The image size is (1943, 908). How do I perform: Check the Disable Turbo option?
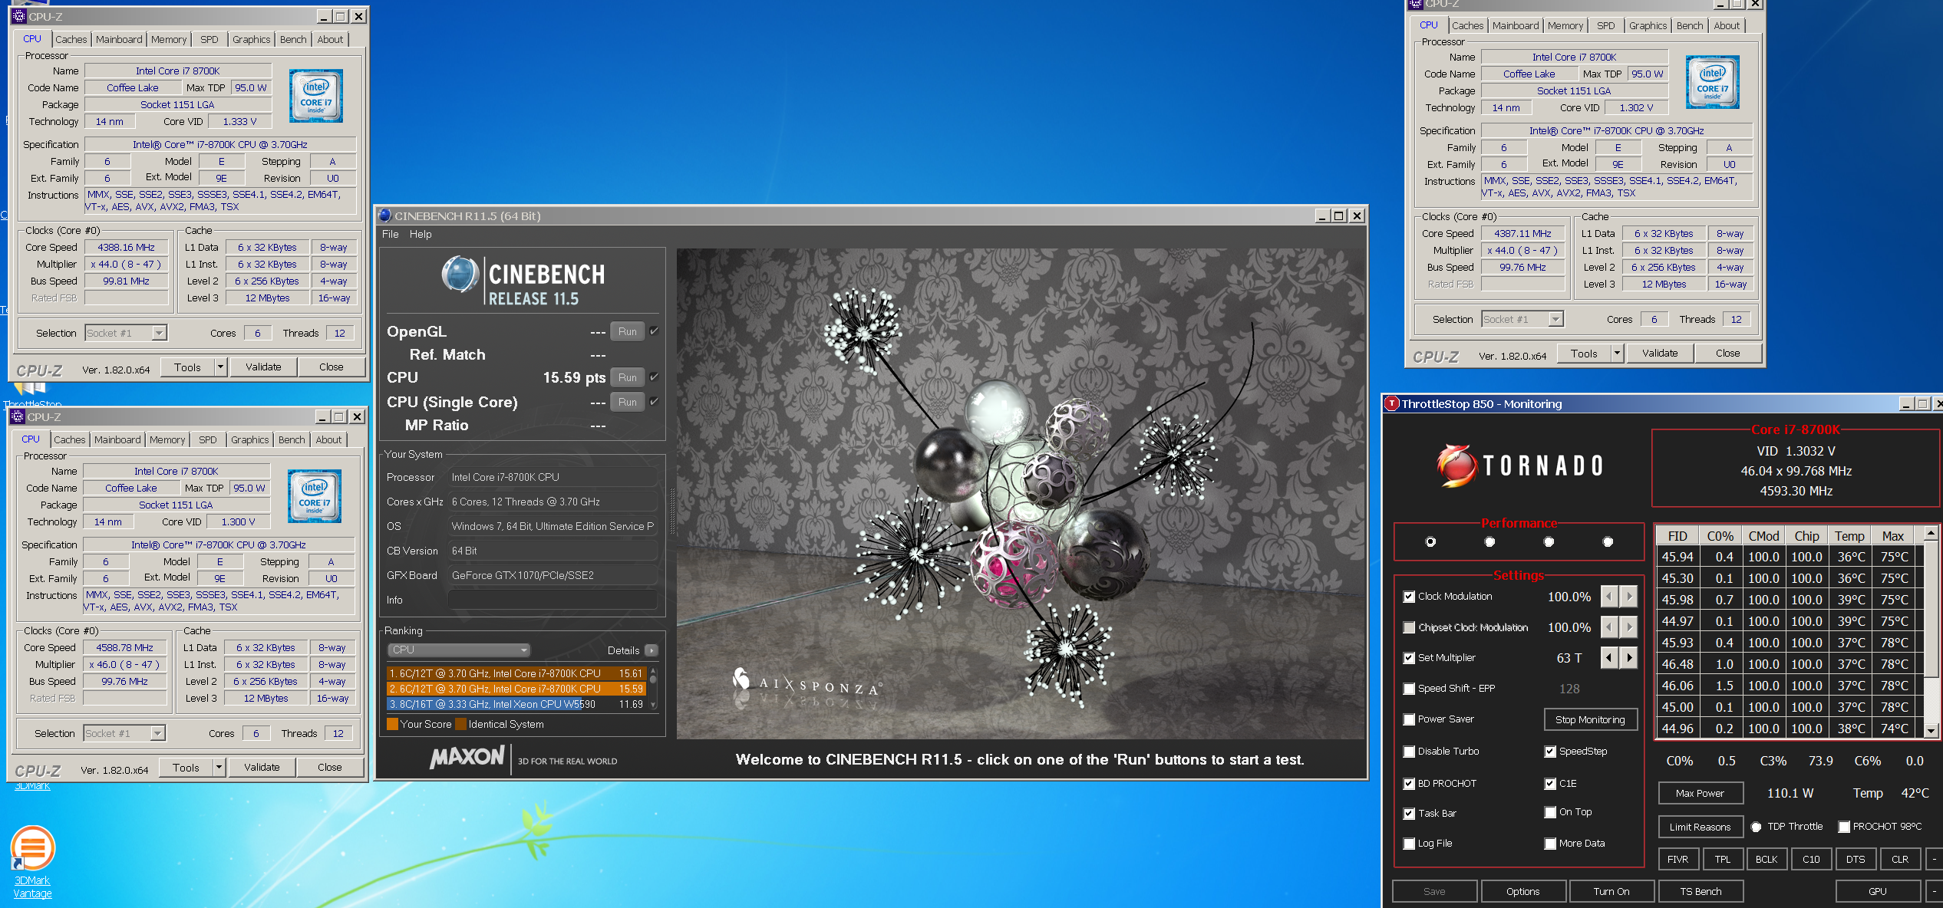click(1409, 752)
